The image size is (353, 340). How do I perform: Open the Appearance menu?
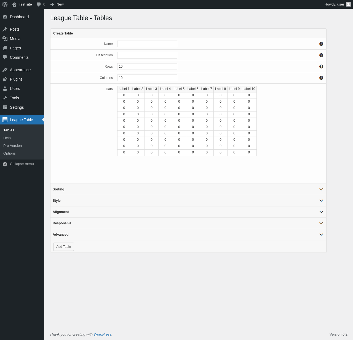22,70
